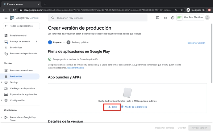Click the feedback announcement icon in header

point(158,18)
